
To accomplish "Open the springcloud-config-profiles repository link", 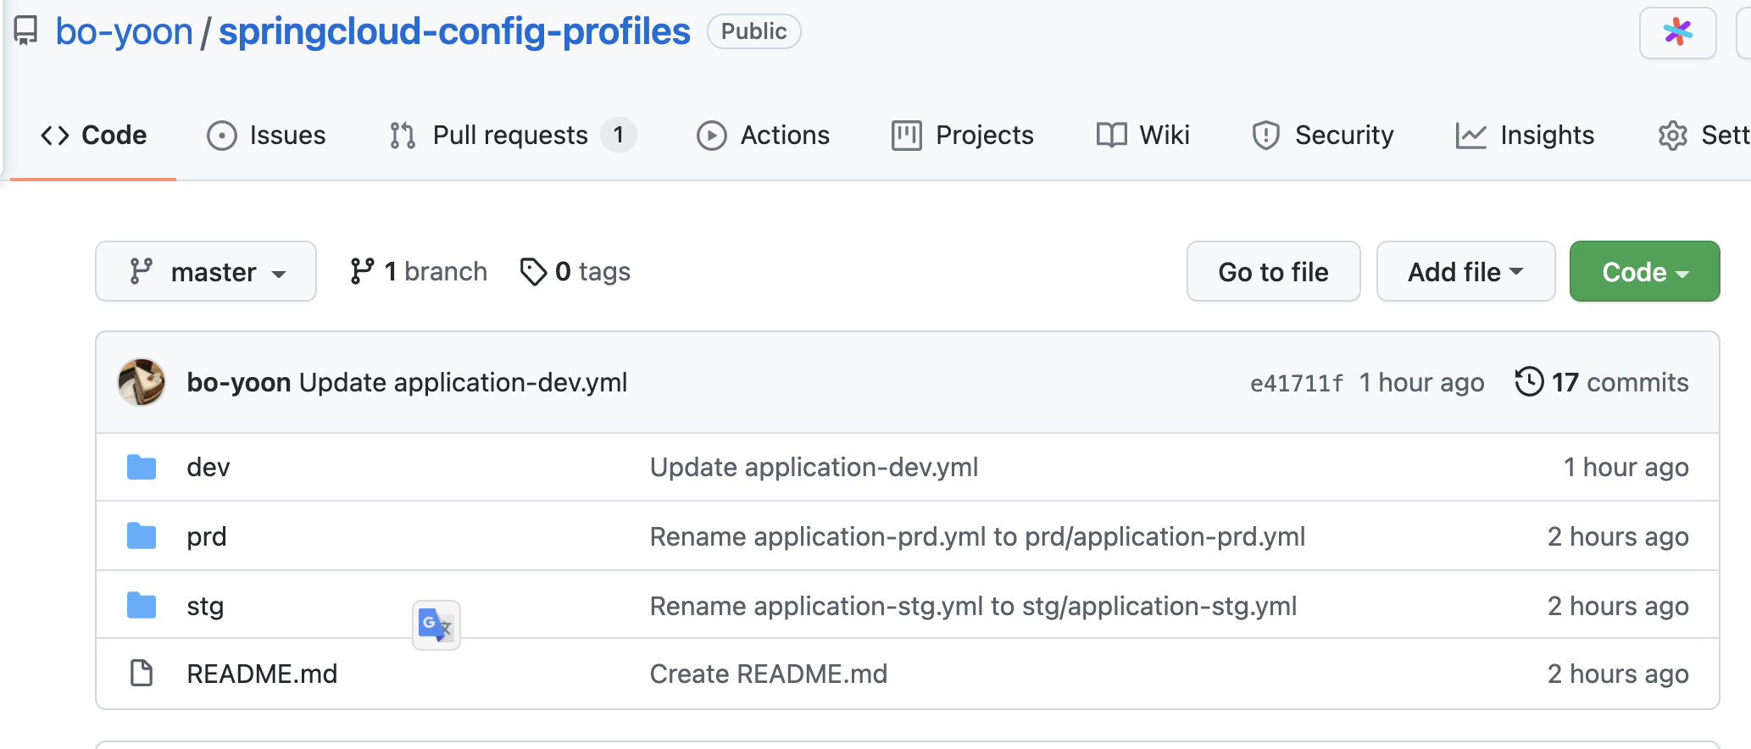I will [454, 32].
